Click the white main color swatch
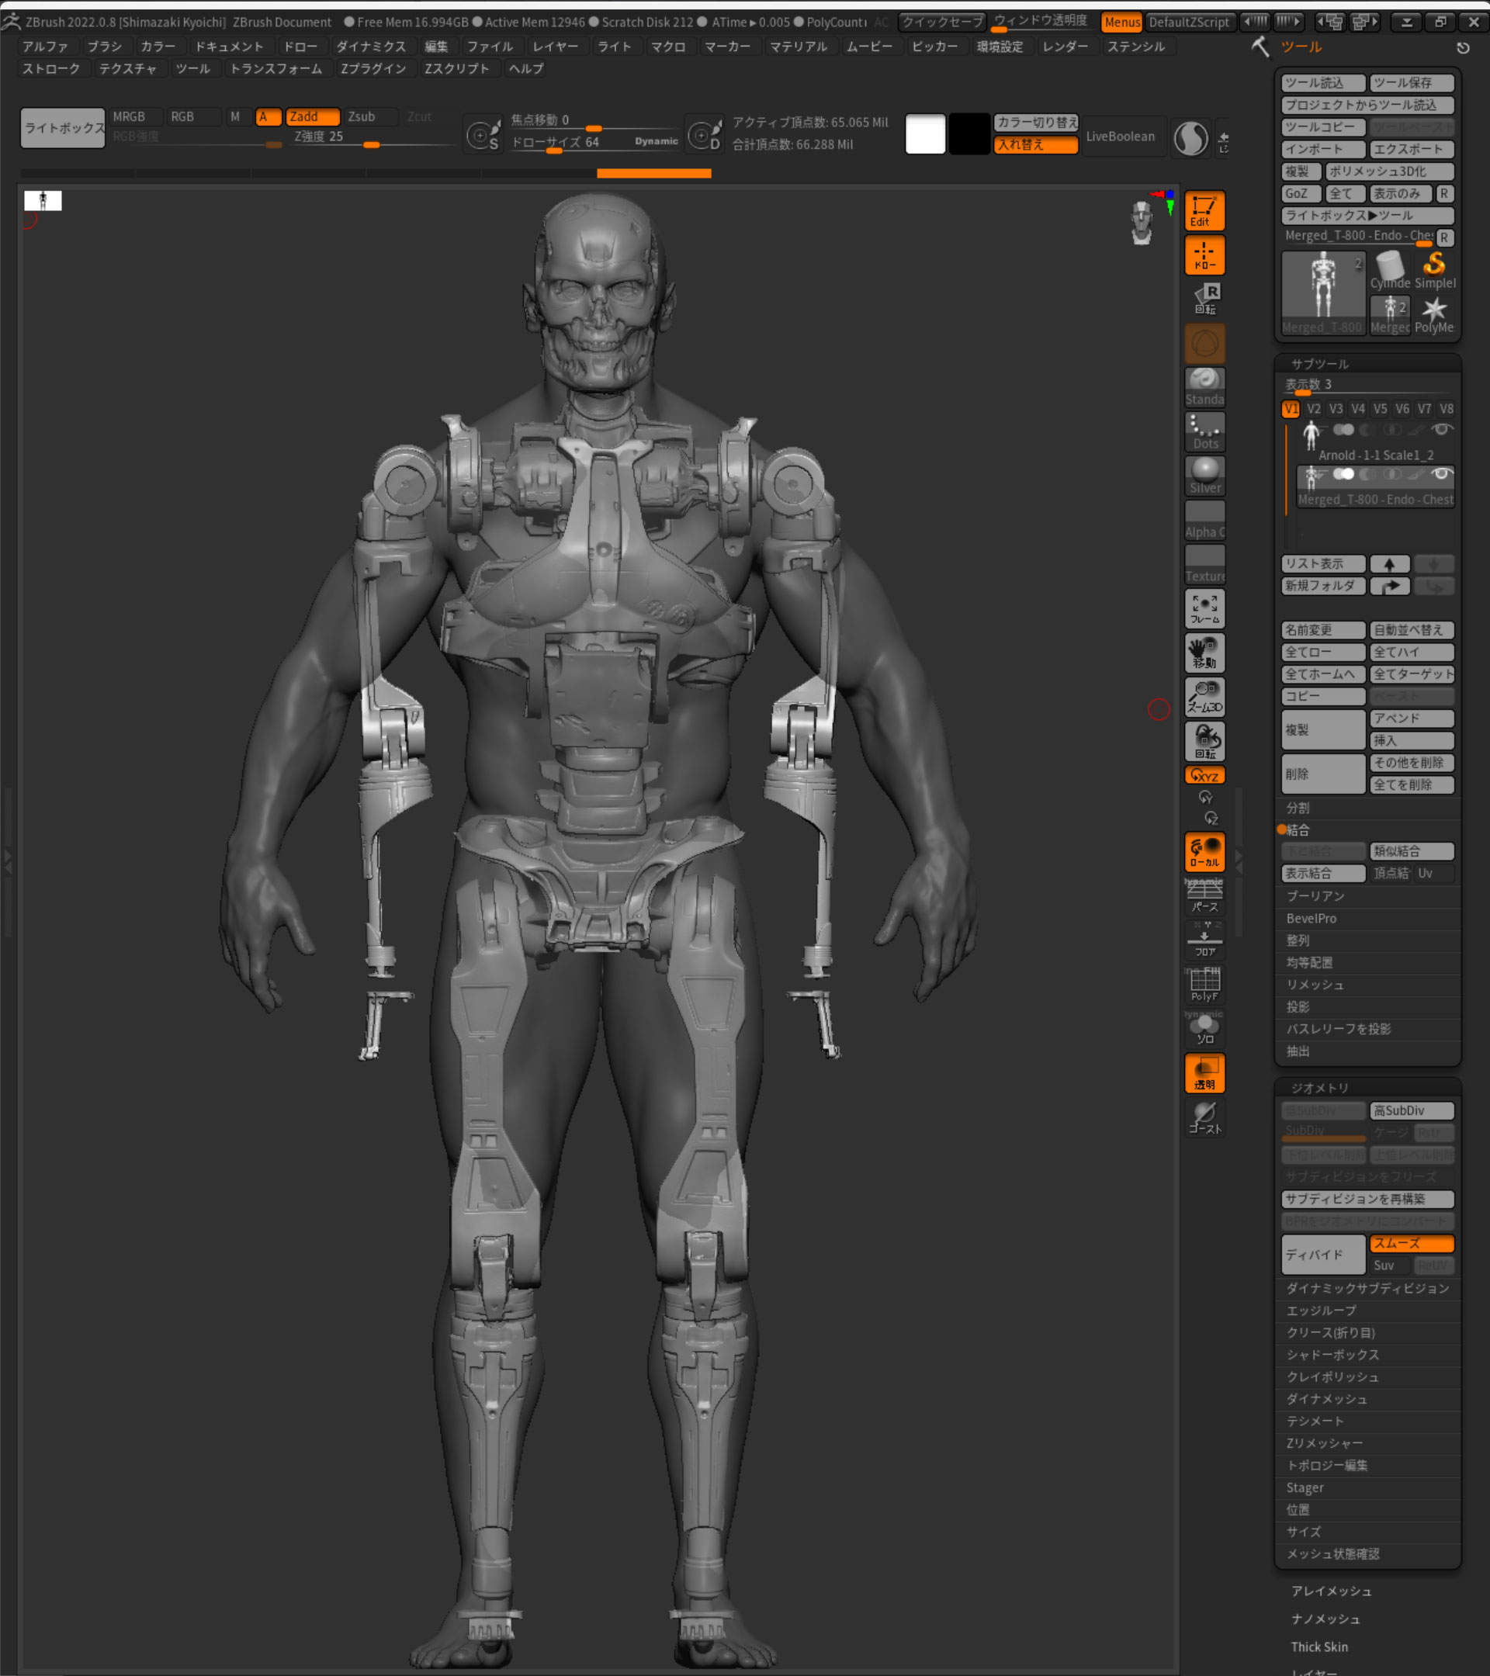1490x1676 pixels. (925, 134)
